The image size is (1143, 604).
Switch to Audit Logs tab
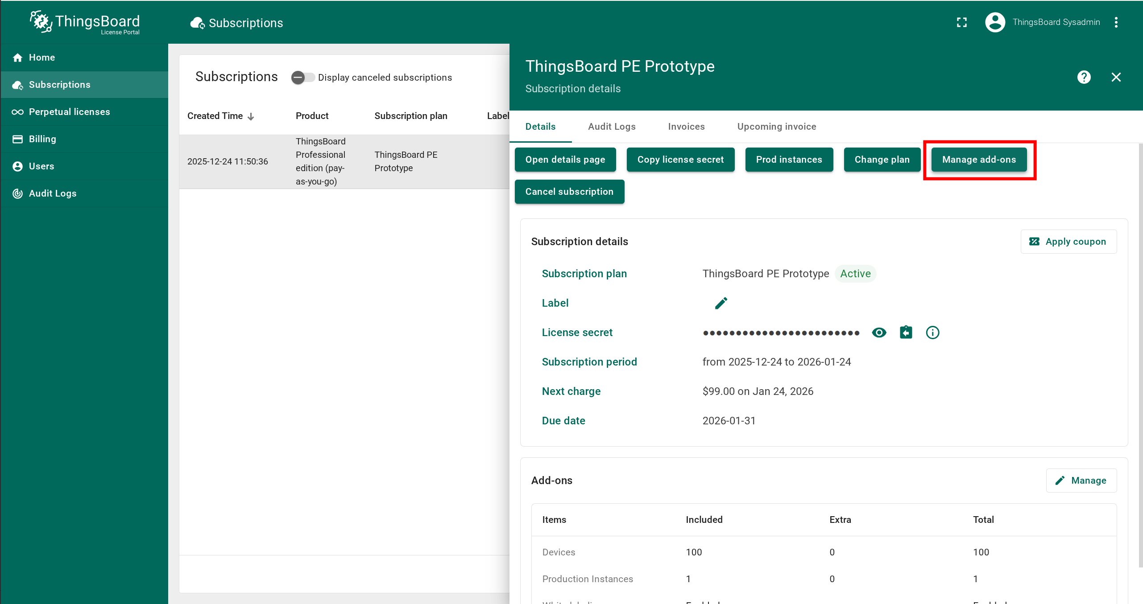(x=611, y=127)
